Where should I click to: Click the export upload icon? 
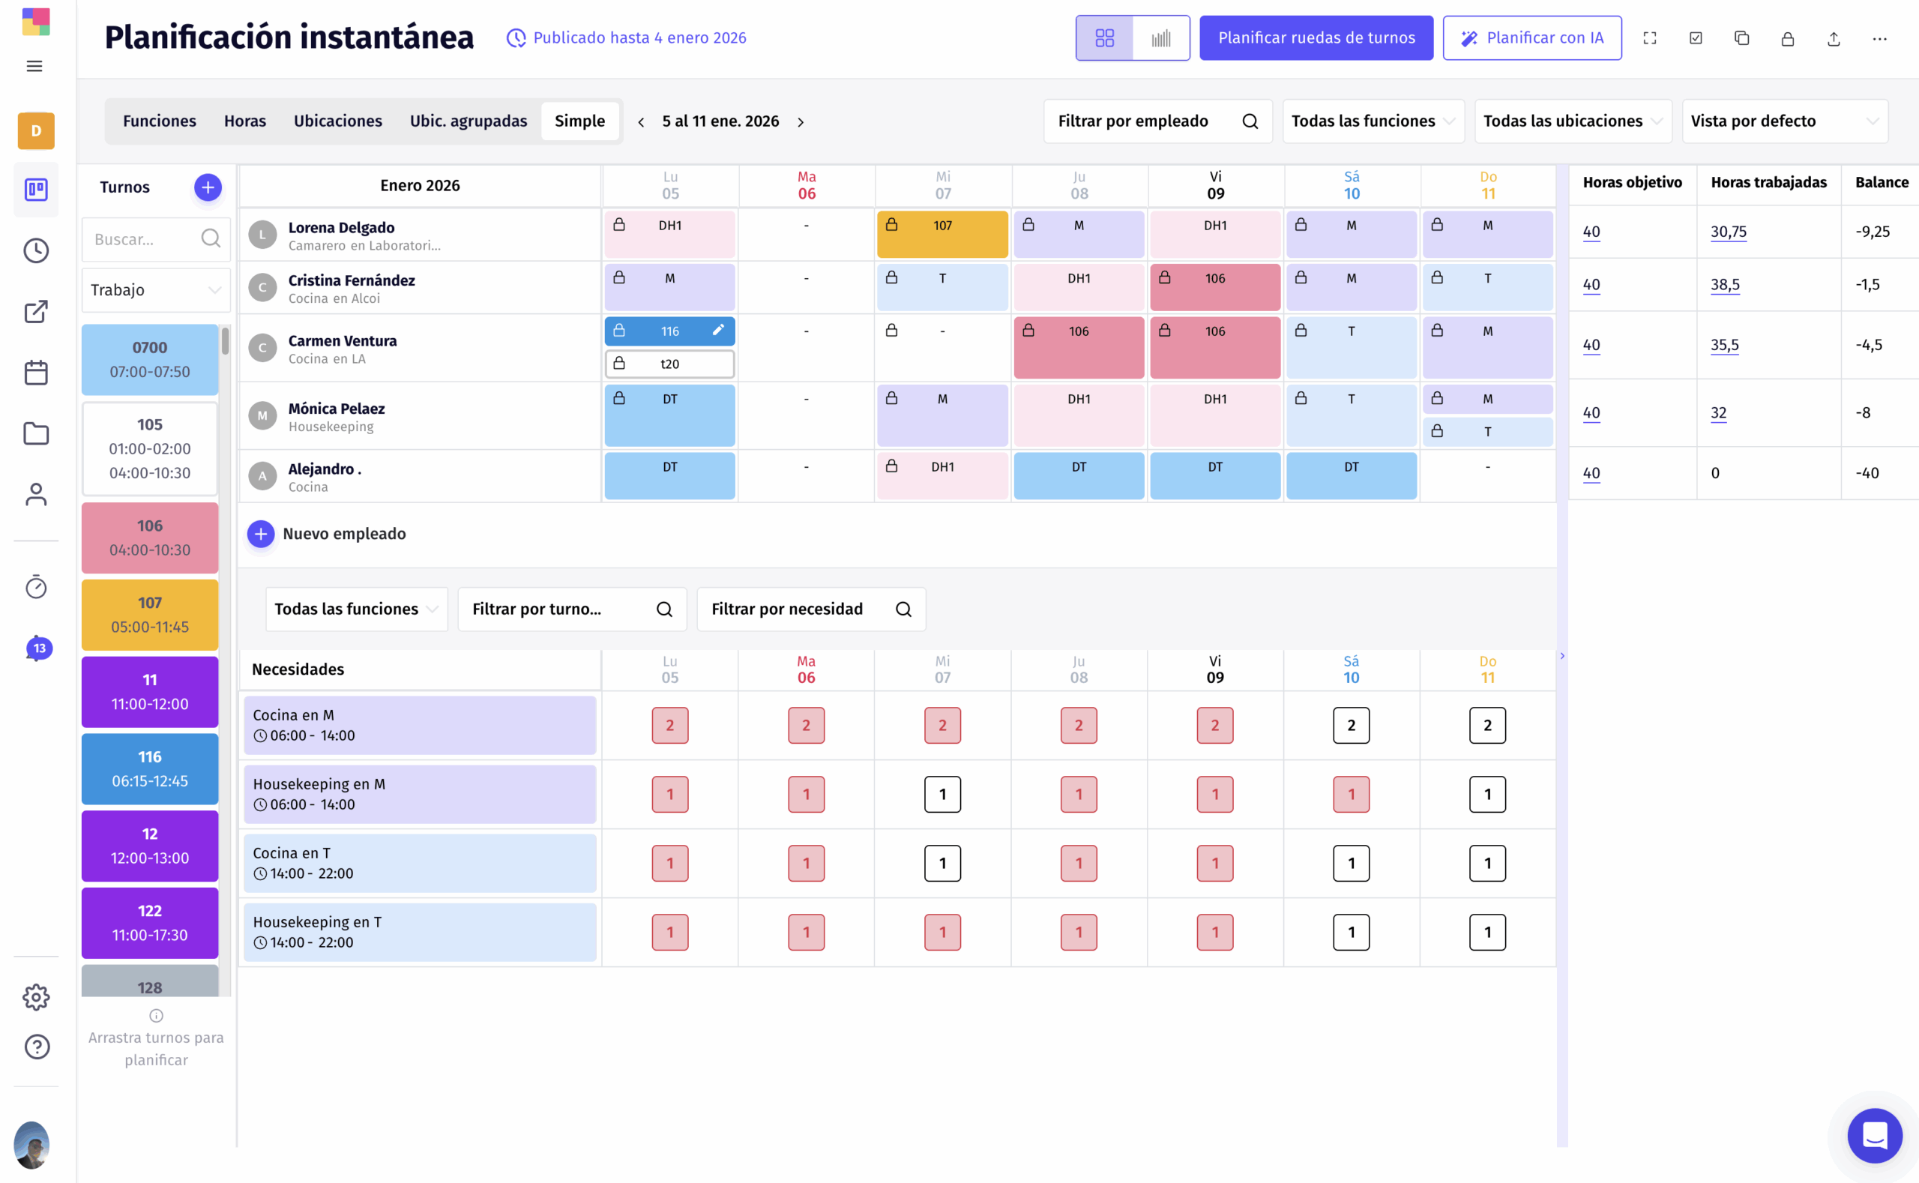click(1833, 38)
